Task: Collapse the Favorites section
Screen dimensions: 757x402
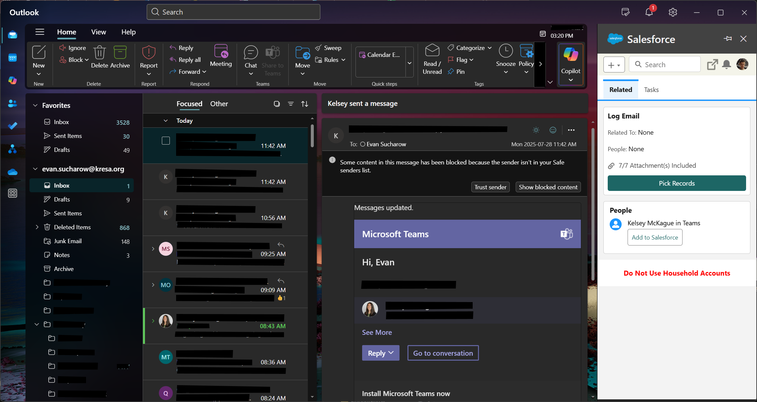Action: click(x=35, y=105)
